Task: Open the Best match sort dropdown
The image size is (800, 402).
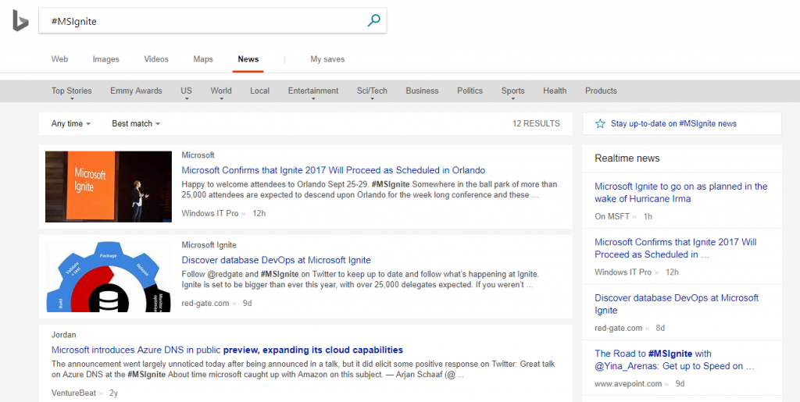Action: (136, 123)
